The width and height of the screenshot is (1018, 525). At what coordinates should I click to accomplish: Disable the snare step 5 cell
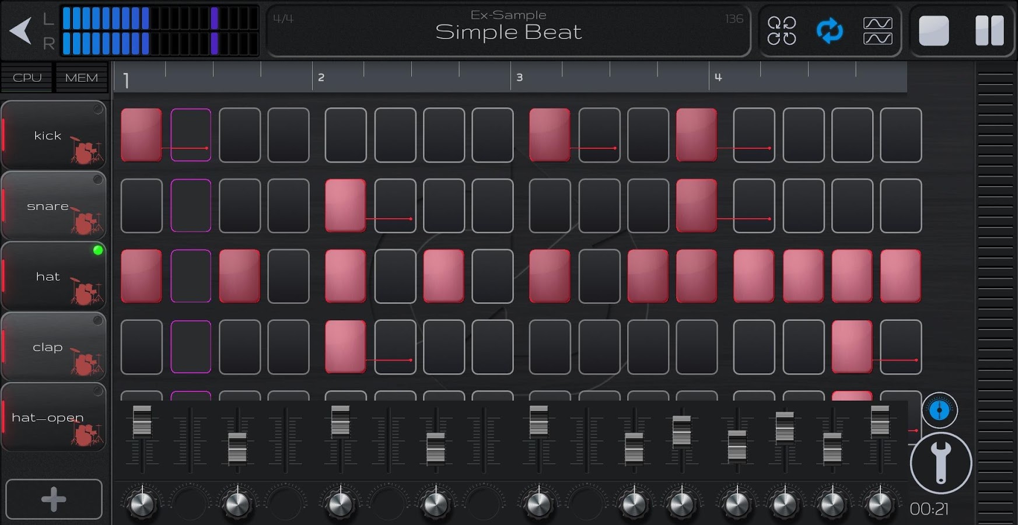(345, 205)
